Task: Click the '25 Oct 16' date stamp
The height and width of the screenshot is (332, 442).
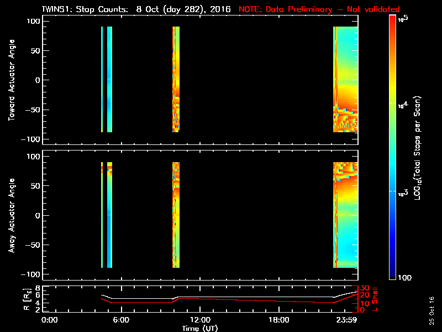Action: [x=432, y=310]
